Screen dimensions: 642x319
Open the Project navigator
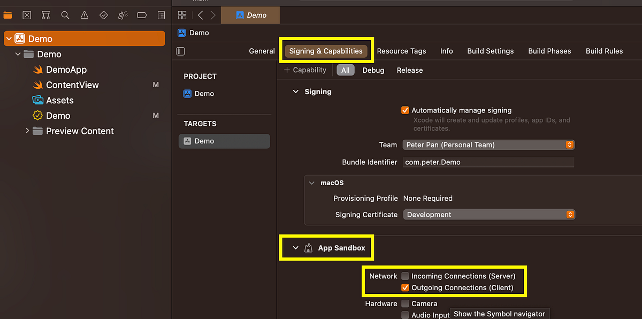[x=7, y=15]
